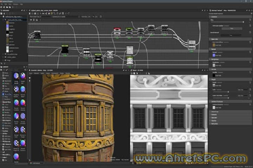The image size is (253, 168).
Task: Click the Base Color reset icon
Action: [250, 42]
